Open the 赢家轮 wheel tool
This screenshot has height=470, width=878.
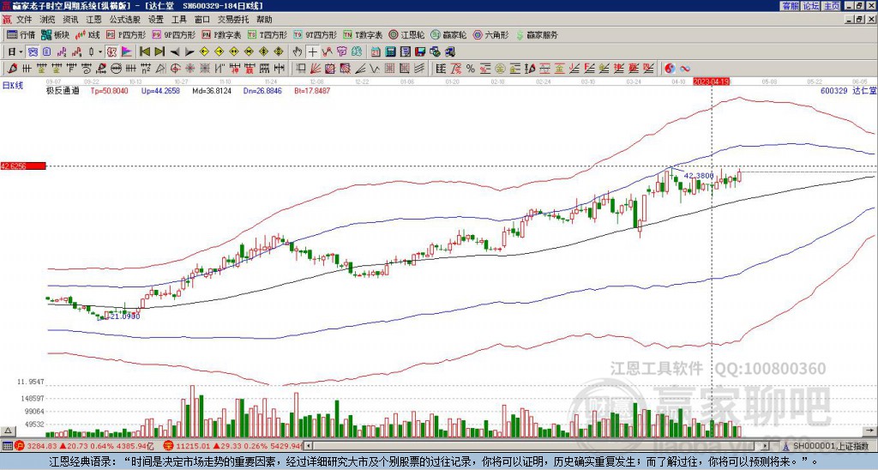tap(448, 34)
